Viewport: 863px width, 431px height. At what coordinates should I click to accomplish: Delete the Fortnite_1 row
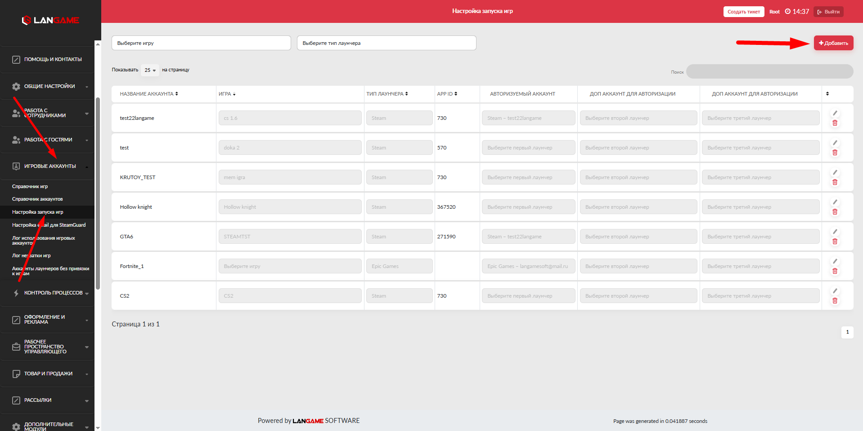click(835, 271)
